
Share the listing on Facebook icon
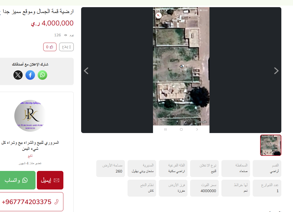[30, 75]
